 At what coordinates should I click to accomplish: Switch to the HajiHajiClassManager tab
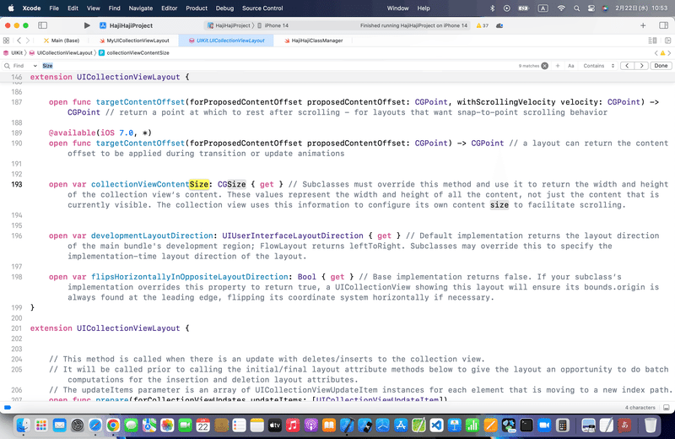[313, 41]
